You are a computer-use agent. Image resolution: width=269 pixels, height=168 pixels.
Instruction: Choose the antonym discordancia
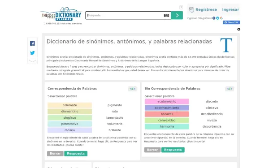pos(212,126)
